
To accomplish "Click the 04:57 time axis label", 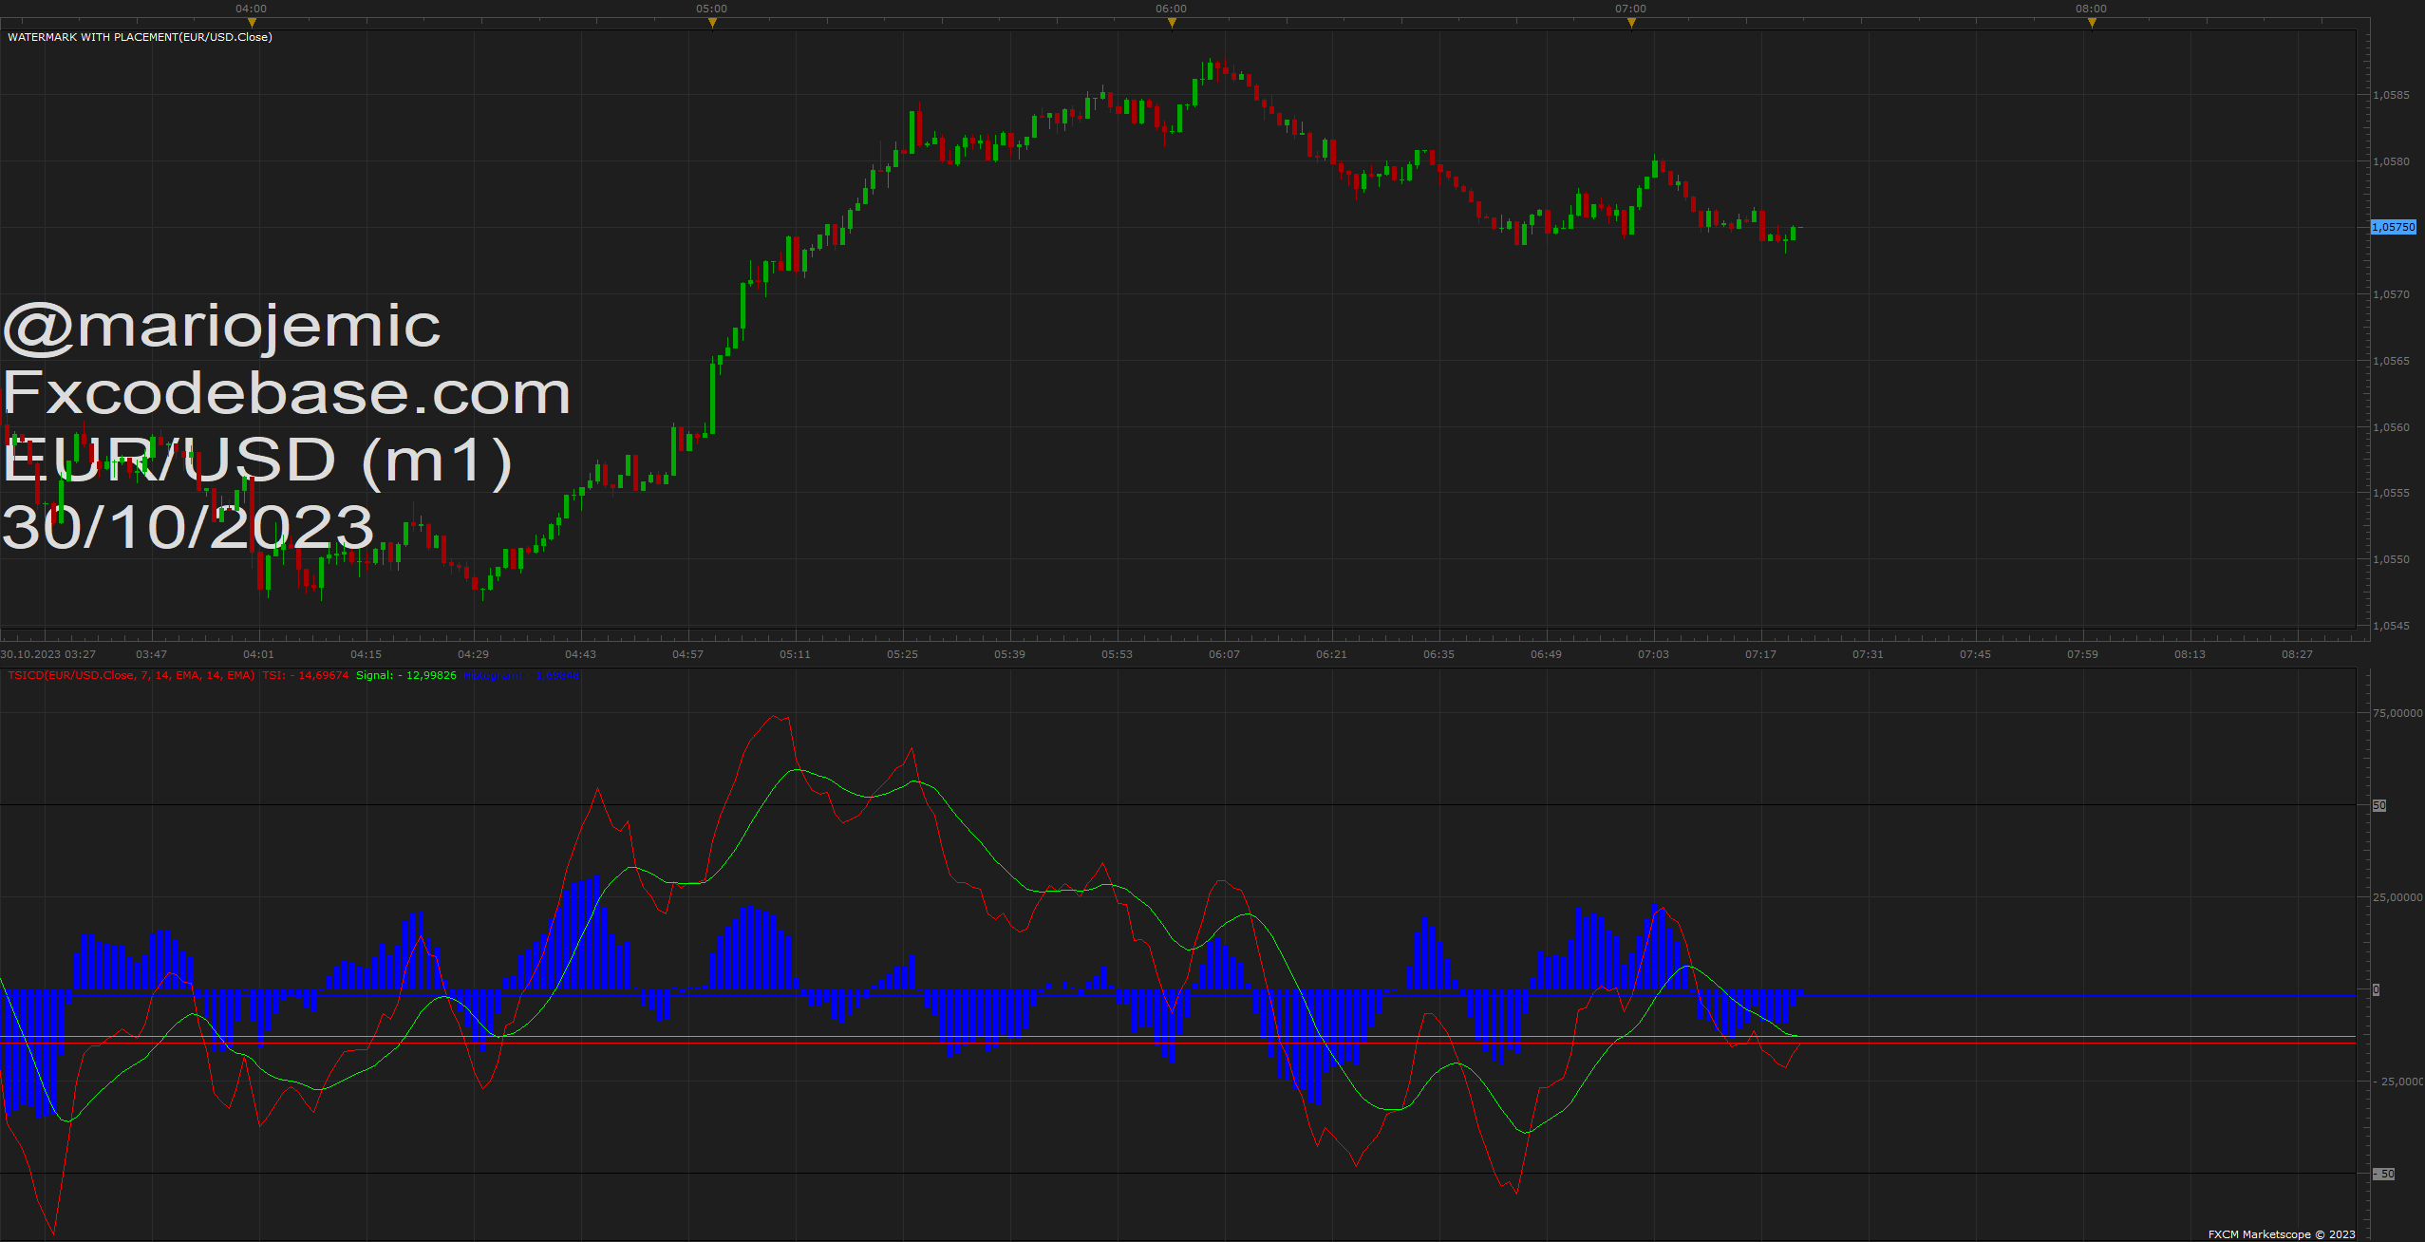I will pyautogui.click(x=687, y=654).
